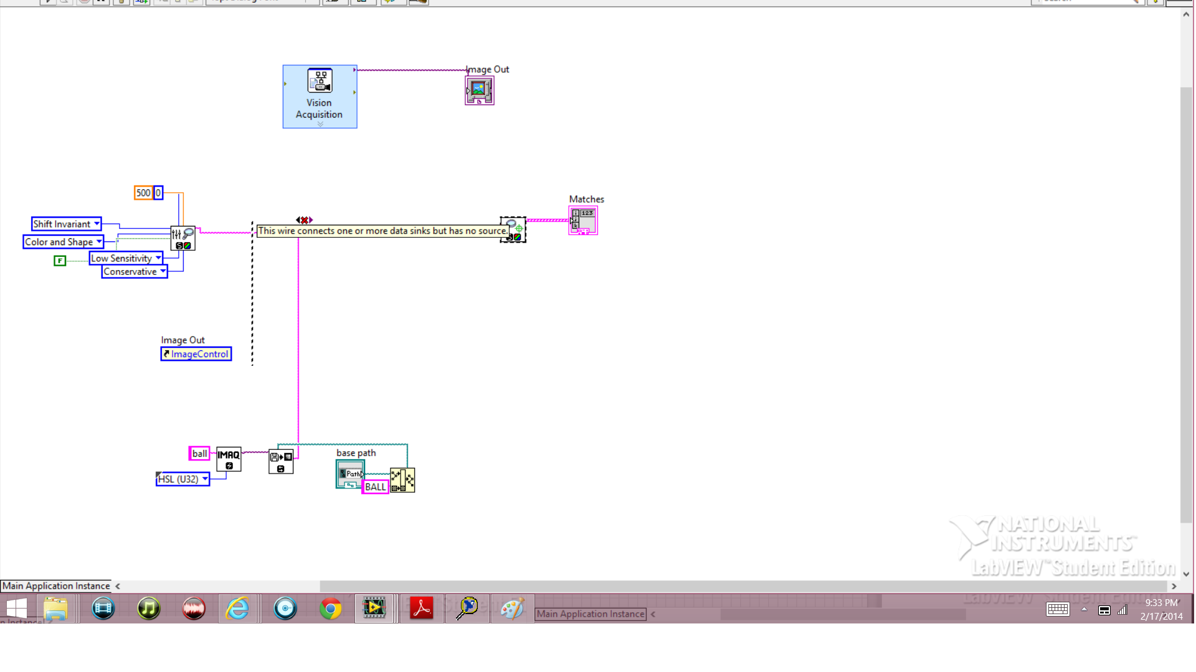Screen dimensions: 1196x672
Task: Toggle the F boolean constant to True
Action: 60,261
